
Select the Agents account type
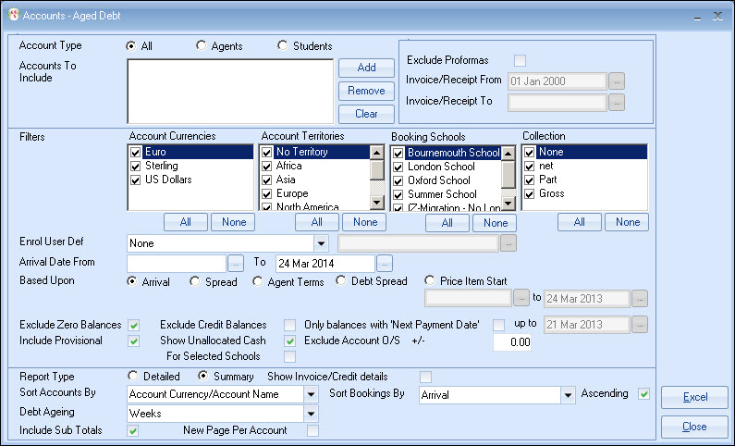(x=201, y=45)
